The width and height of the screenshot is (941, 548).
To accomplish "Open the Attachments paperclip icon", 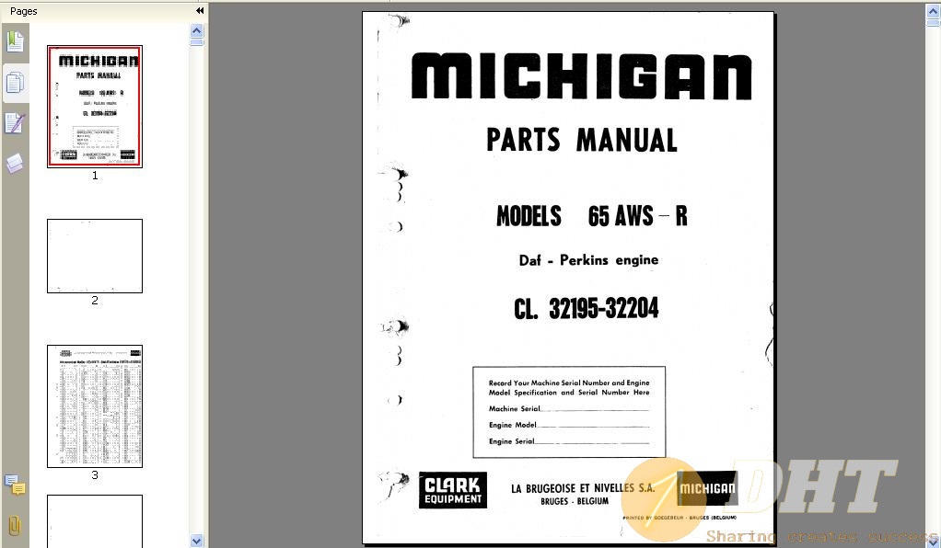I will pos(15,526).
